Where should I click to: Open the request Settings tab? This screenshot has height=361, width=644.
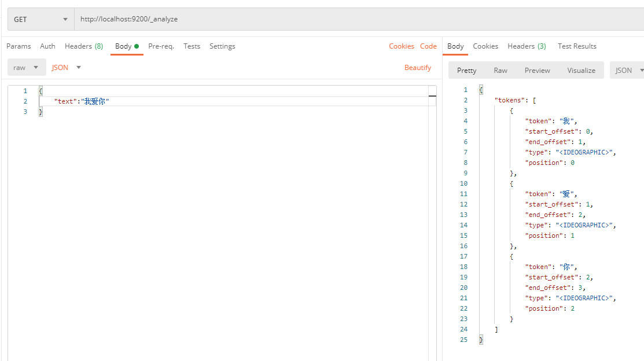(222, 46)
